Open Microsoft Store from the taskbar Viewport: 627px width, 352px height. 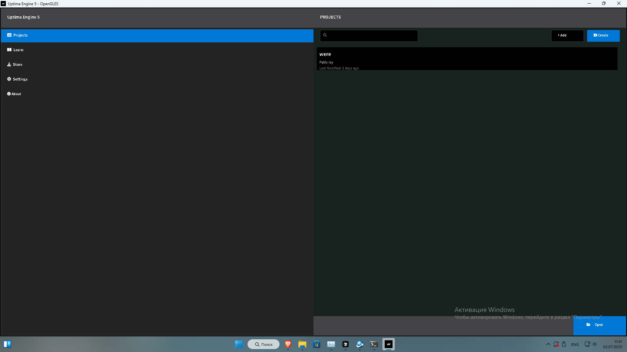317,344
